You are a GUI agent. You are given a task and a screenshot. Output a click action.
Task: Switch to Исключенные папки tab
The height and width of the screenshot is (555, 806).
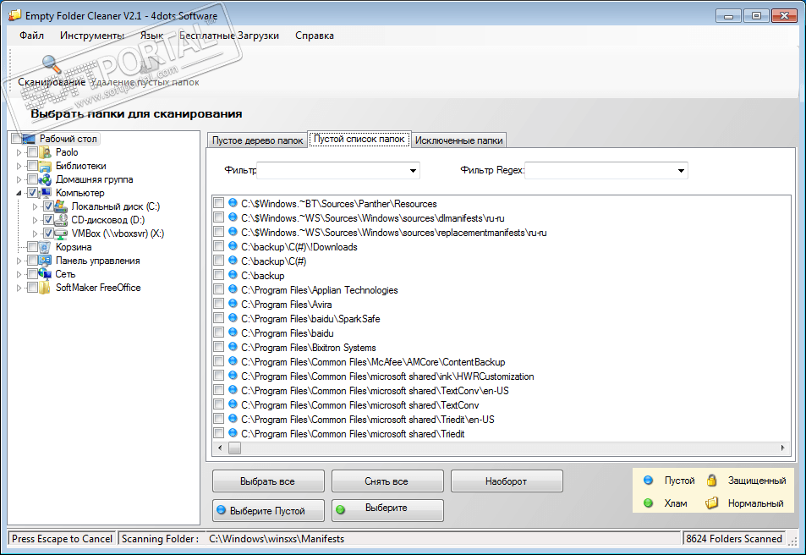(458, 140)
